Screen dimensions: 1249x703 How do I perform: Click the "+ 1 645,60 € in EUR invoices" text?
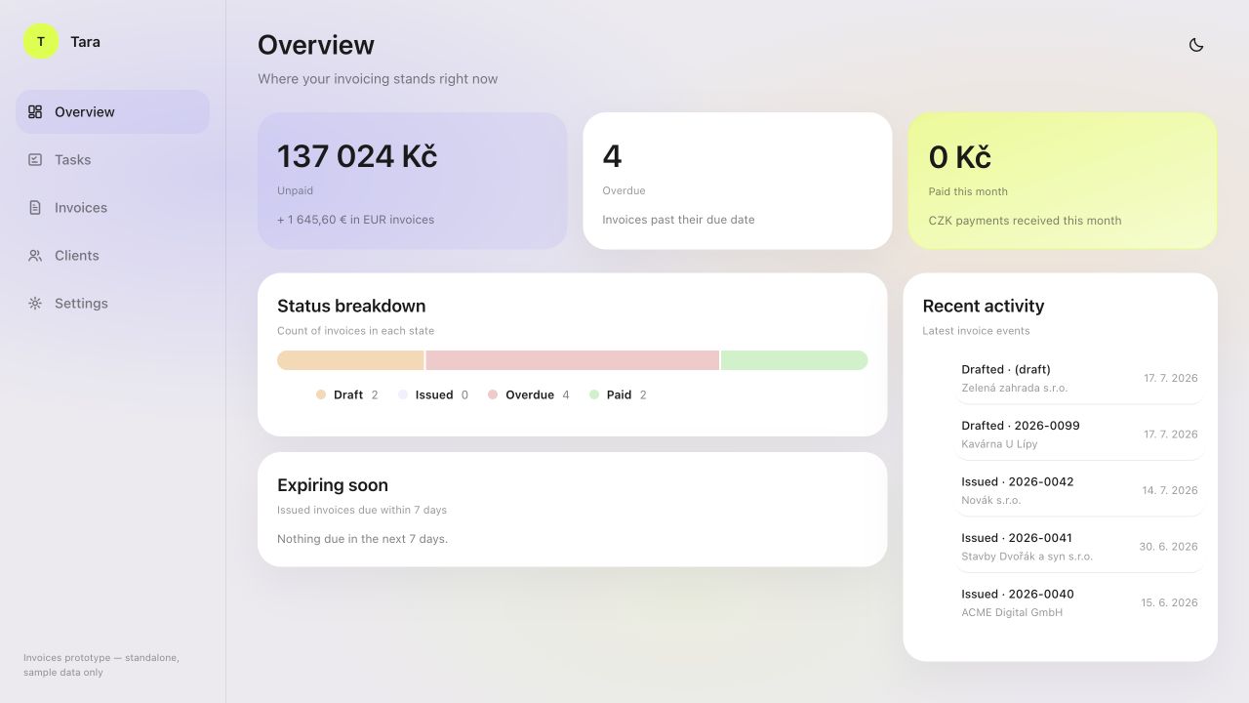tap(356, 220)
